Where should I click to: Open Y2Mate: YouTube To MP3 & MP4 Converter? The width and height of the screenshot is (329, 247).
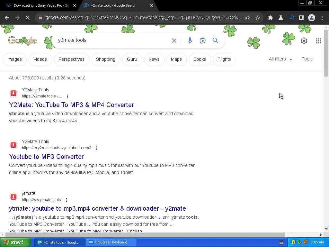tap(71, 105)
